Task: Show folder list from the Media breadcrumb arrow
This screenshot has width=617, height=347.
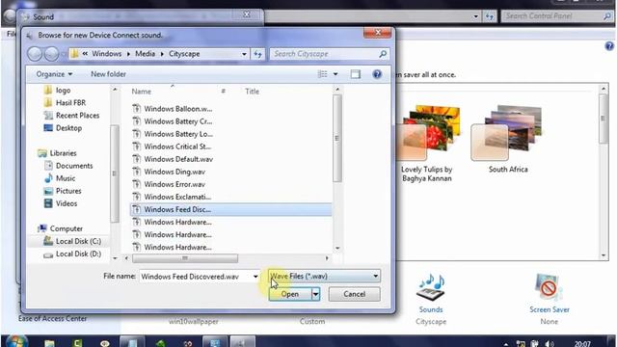Action: pos(162,54)
